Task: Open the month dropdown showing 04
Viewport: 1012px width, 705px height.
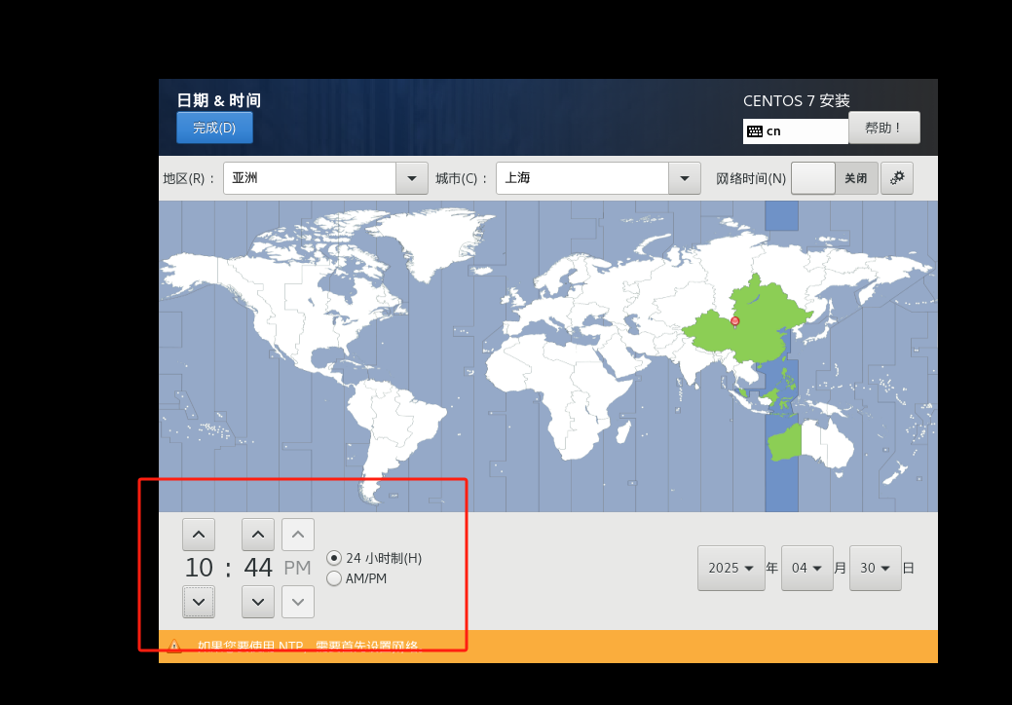Action: coord(806,568)
